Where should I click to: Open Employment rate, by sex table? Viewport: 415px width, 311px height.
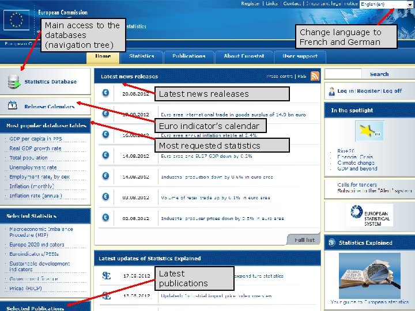(39, 177)
